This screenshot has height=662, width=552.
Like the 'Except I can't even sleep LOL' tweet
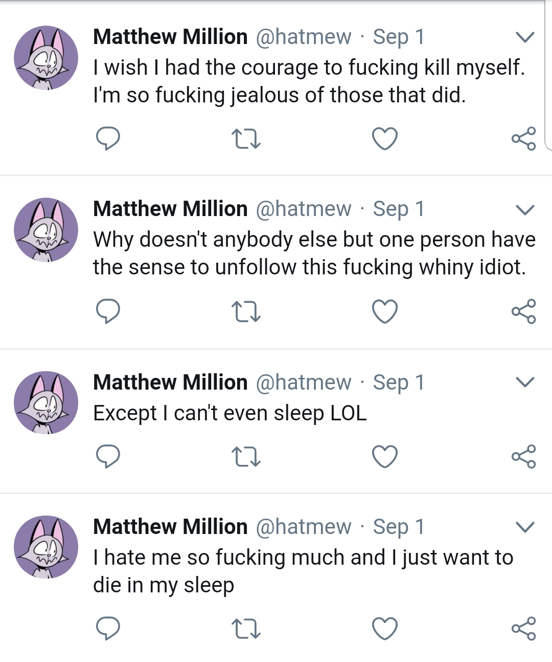tap(384, 456)
